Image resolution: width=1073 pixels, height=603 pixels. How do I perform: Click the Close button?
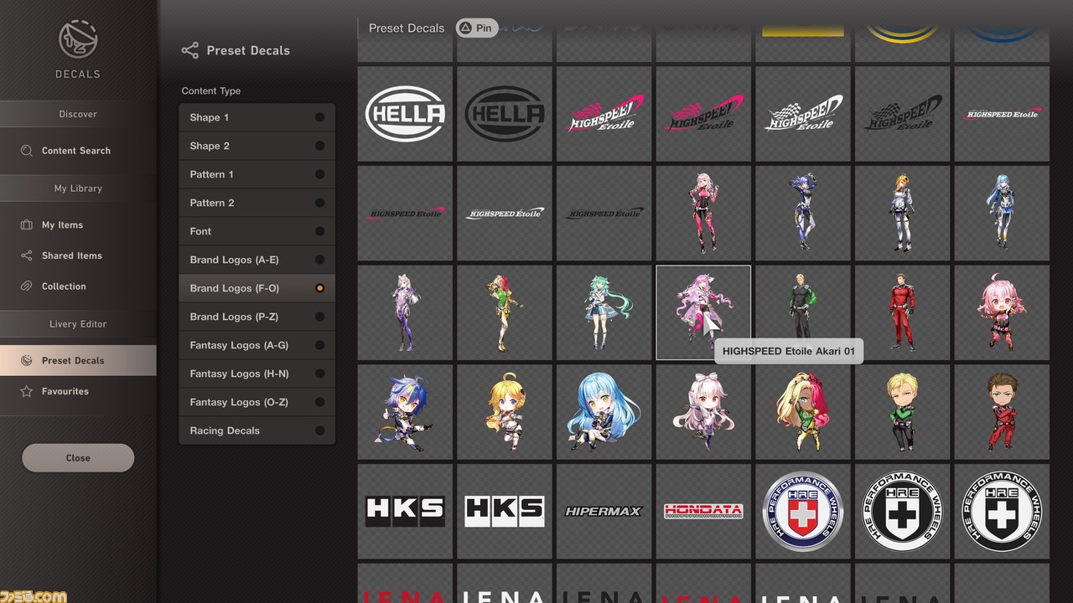pos(78,458)
